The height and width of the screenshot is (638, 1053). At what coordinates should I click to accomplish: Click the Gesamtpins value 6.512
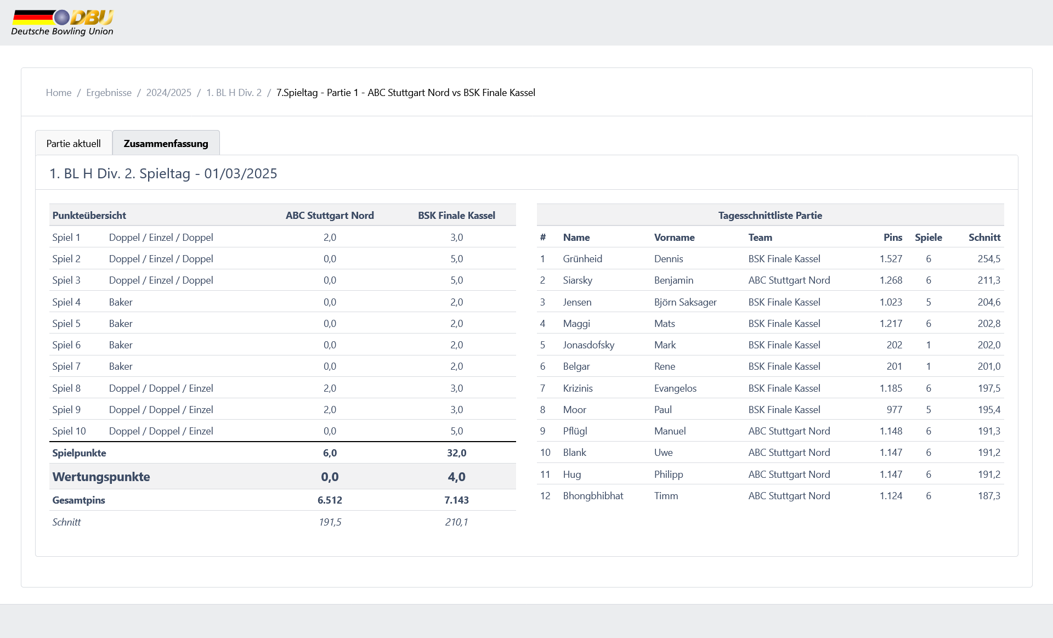[330, 500]
